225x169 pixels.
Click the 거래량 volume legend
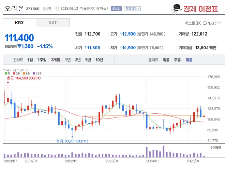tap(216, 147)
